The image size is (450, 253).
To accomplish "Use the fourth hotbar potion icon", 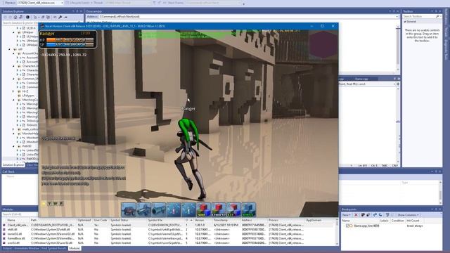I will [x=174, y=209].
